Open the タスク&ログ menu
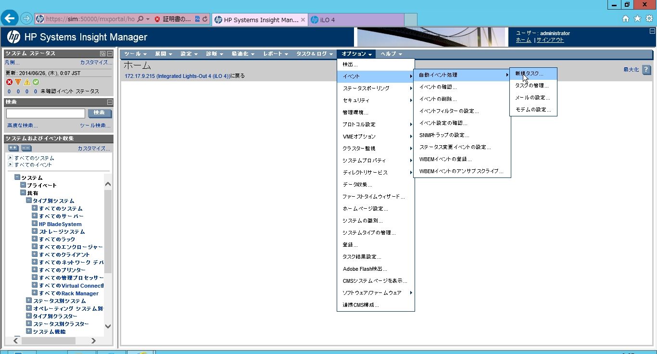This screenshot has height=354, width=657. [315, 54]
